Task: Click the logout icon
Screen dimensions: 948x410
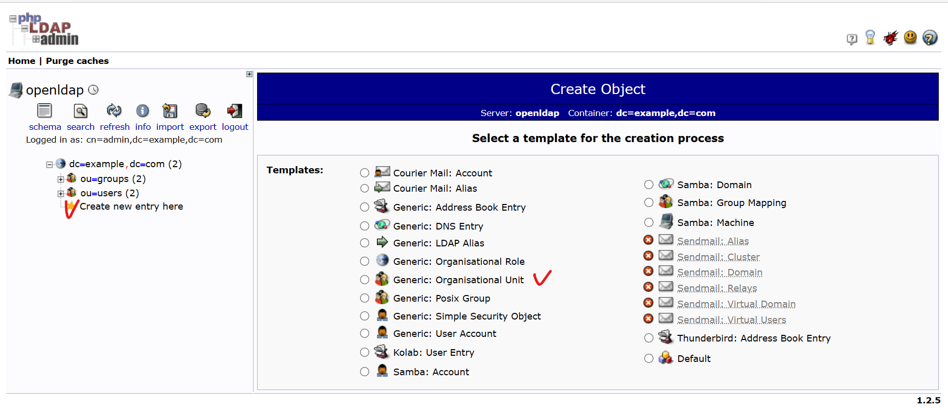Action: (235, 110)
